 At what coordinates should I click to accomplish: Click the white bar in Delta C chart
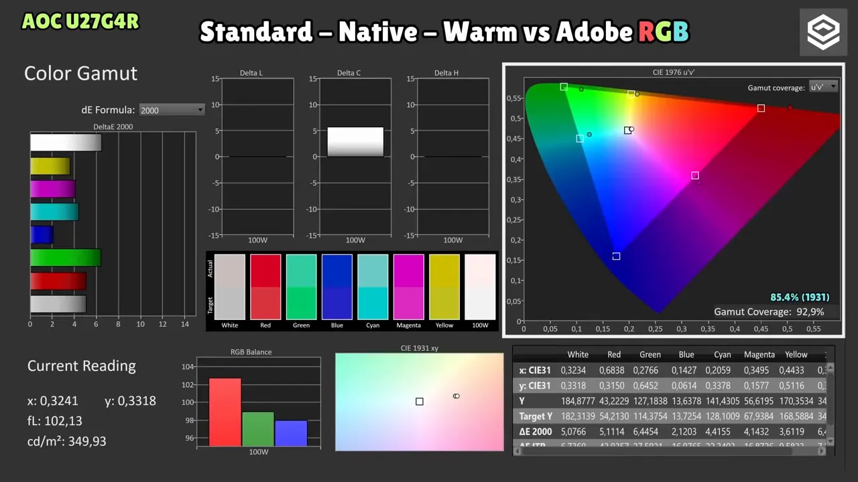355,142
